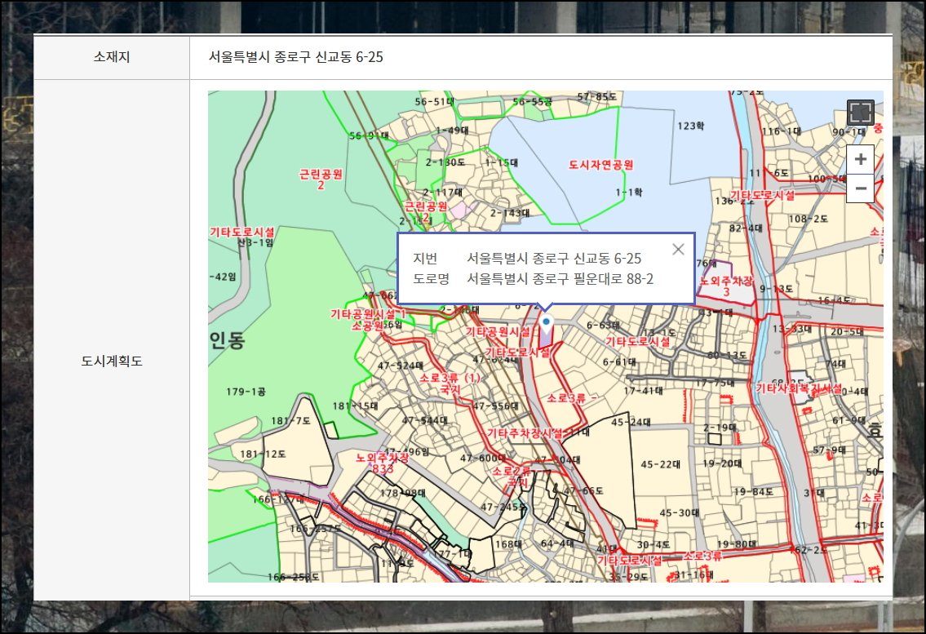926x634 pixels.
Task: Zoom out the map with minus button
Action: (x=861, y=188)
